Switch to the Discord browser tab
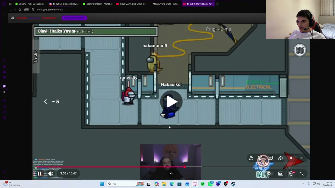Image resolution: width=335 pixels, height=188 pixels. coord(64,4)
